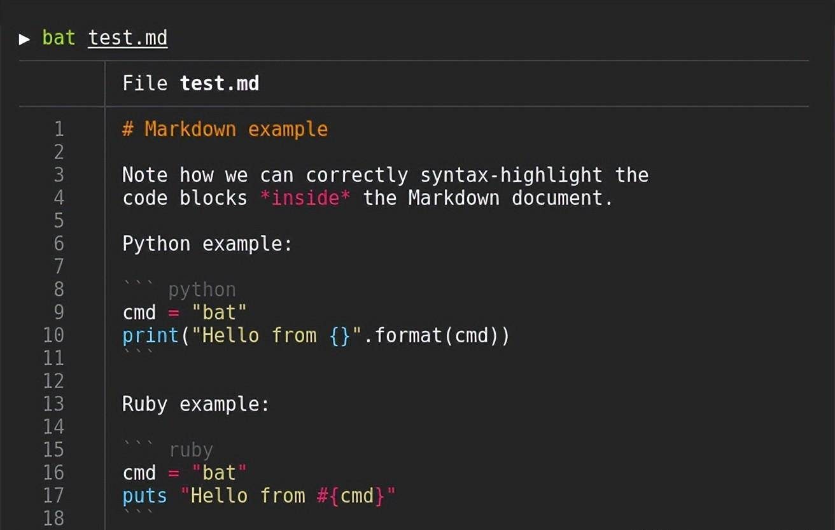Click the 'Python example:' line
The image size is (835, 530).
[x=207, y=244]
